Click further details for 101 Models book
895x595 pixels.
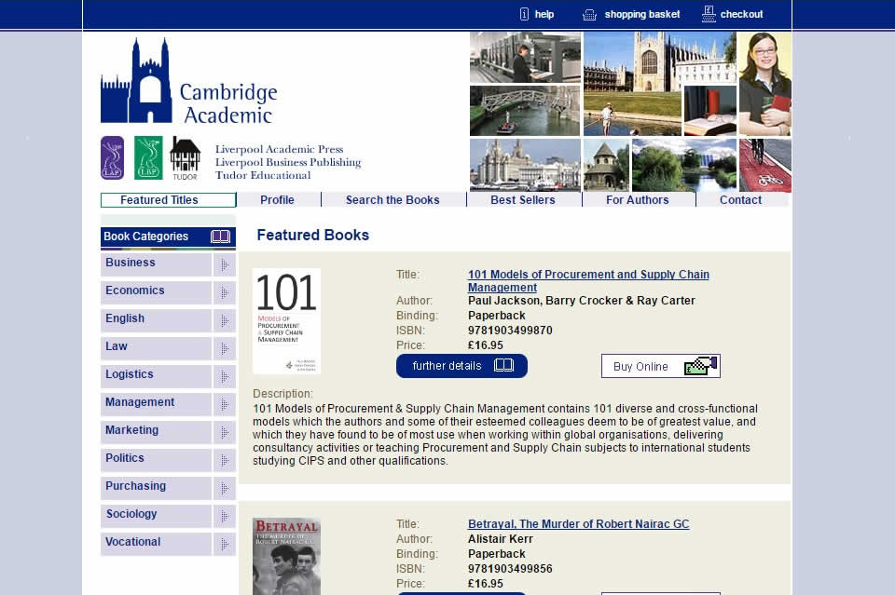pyautogui.click(x=461, y=366)
